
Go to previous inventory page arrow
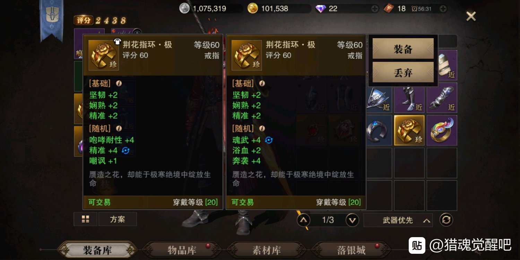(x=303, y=220)
